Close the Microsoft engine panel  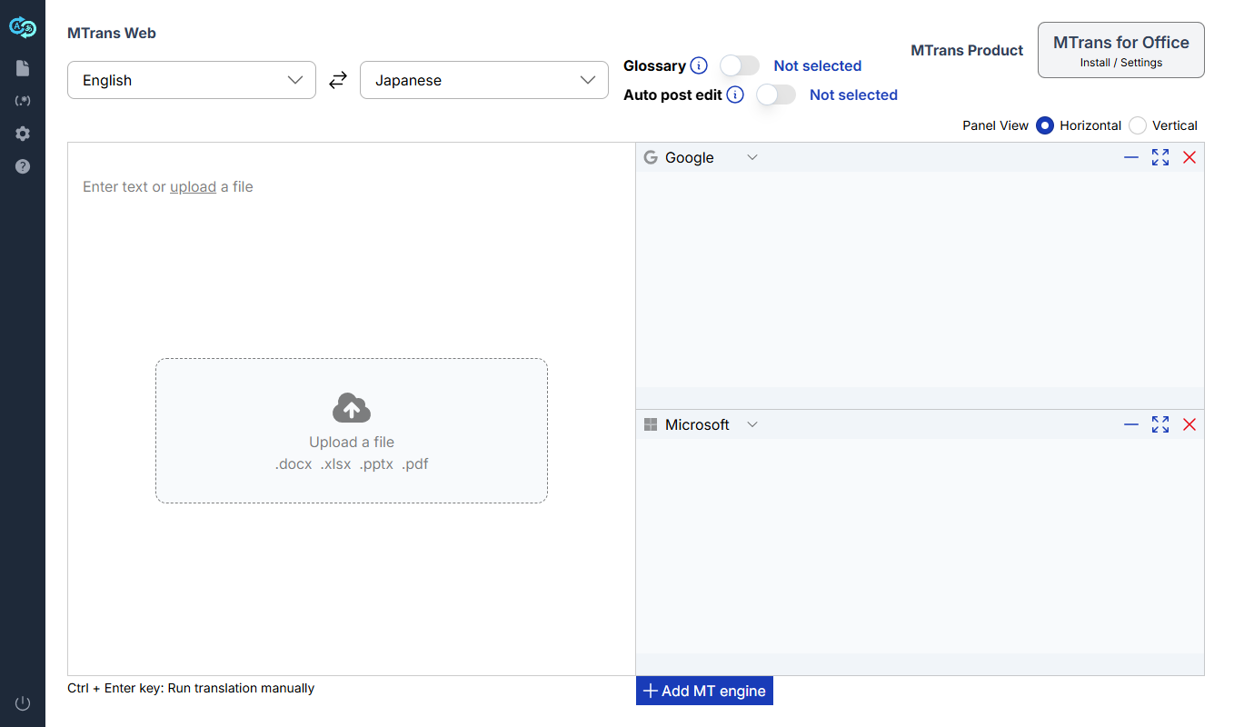[1189, 424]
